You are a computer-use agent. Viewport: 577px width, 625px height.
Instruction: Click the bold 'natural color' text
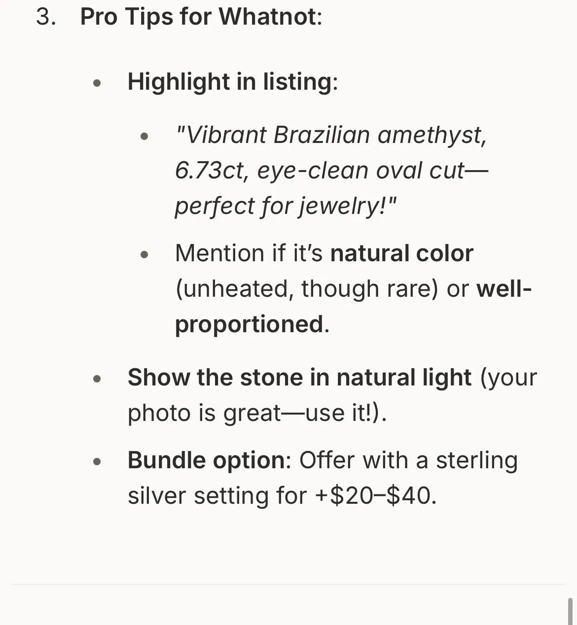pyautogui.click(x=401, y=253)
